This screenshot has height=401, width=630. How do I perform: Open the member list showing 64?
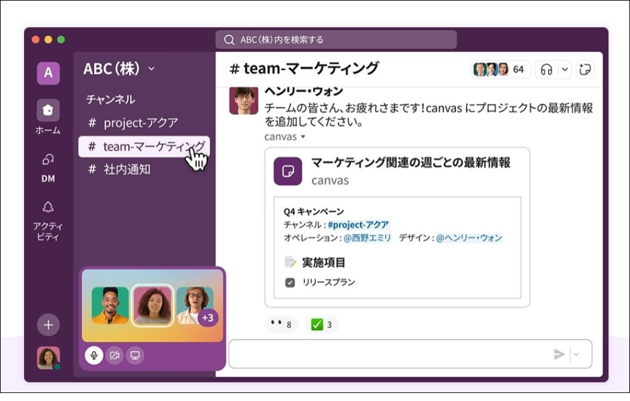[500, 69]
